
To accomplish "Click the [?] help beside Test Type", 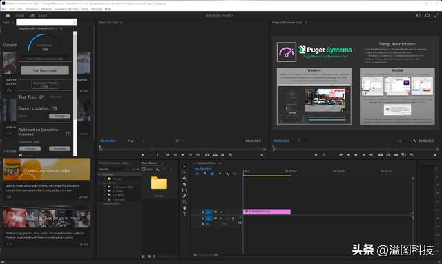I will coord(42,97).
